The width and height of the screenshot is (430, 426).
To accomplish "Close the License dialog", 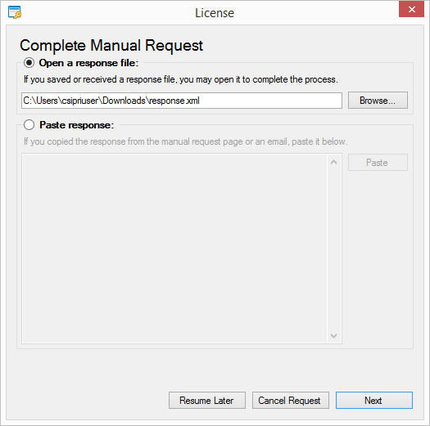I will [411, 10].
